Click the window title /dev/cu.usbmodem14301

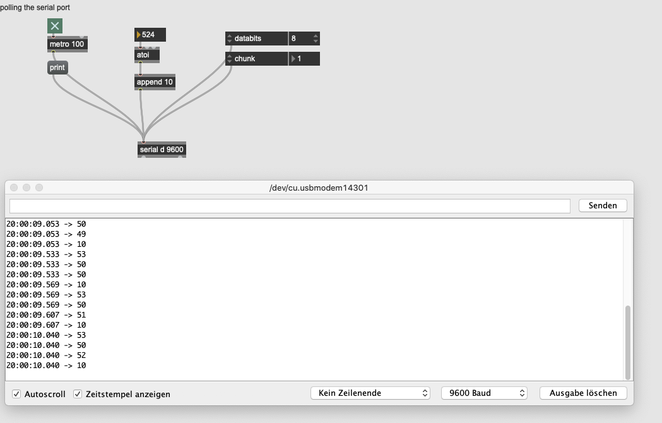[319, 188]
